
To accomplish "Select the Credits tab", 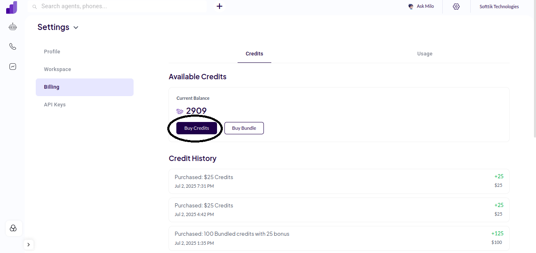I will click(x=254, y=53).
